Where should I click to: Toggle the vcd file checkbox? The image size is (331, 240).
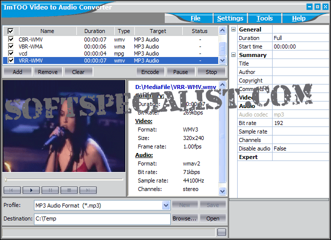coord(11,53)
